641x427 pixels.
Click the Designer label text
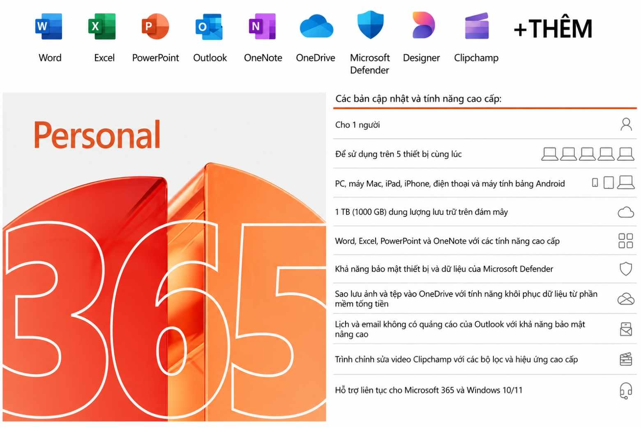tap(421, 58)
